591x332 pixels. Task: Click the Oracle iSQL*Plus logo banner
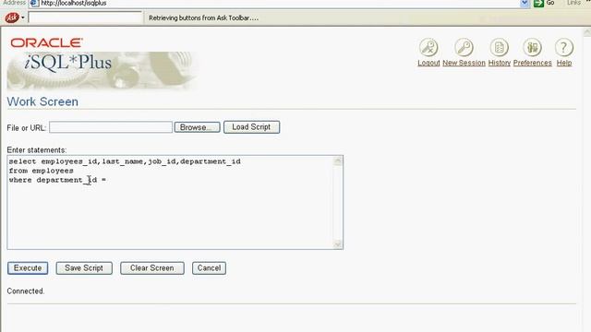[x=102, y=64]
